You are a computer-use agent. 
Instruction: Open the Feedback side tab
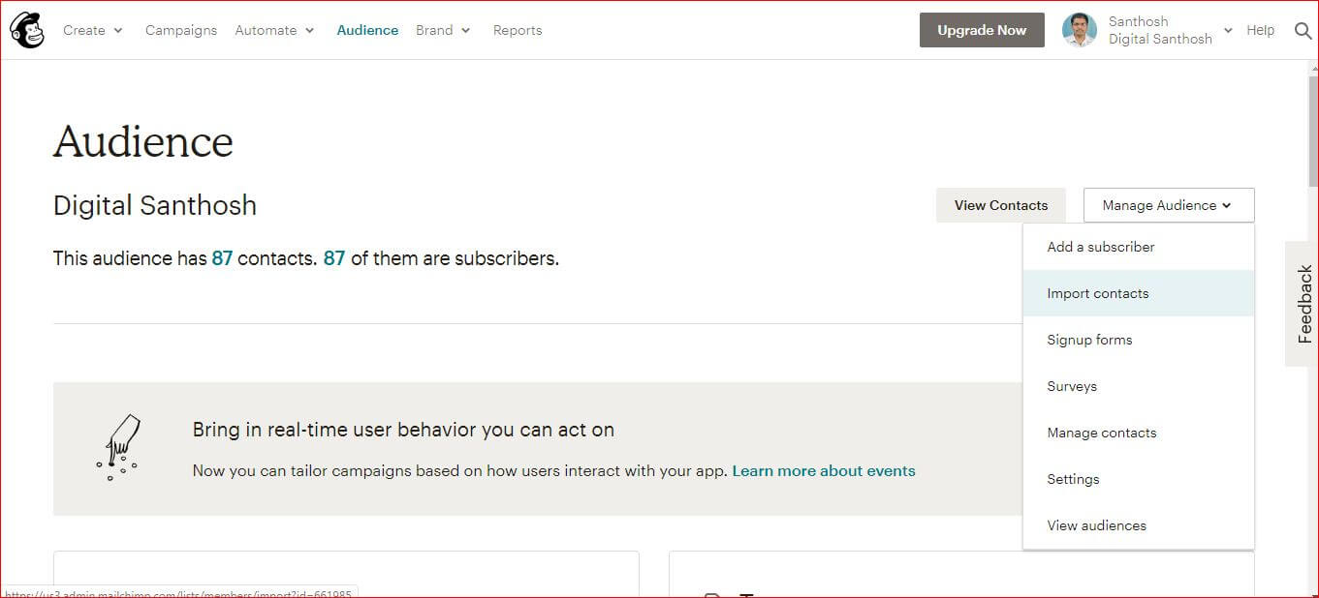pyautogui.click(x=1304, y=304)
